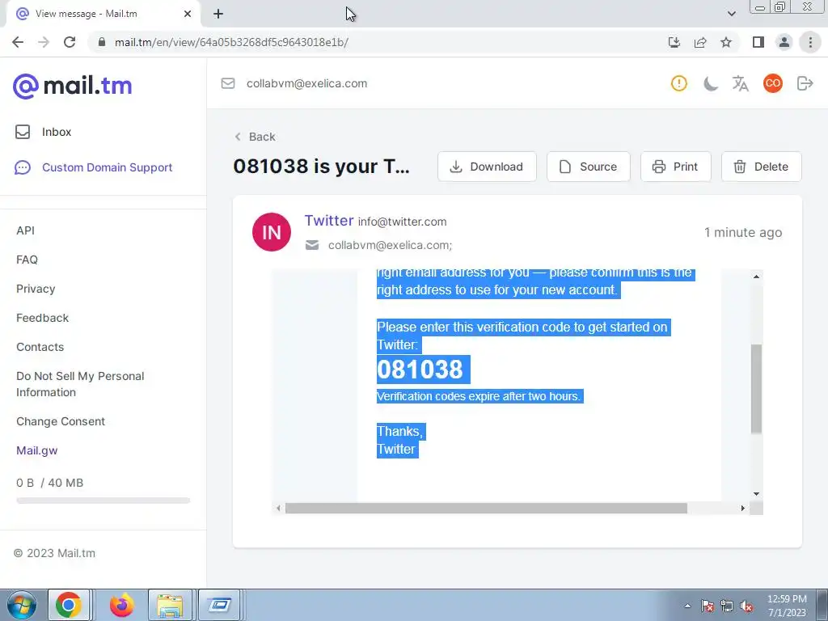Click sender address info@twitter.com
Image resolution: width=828 pixels, height=621 pixels.
403,222
